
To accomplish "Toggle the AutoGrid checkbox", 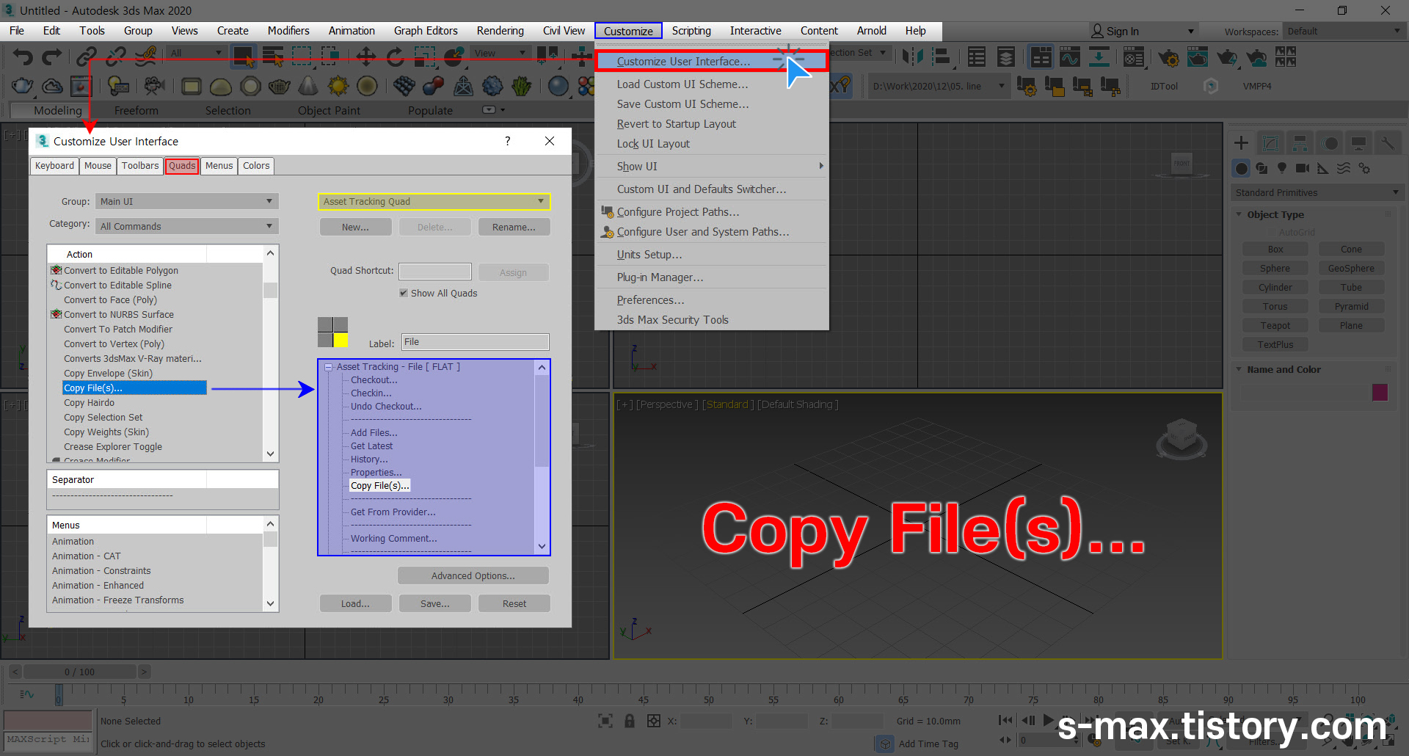I will [1270, 233].
